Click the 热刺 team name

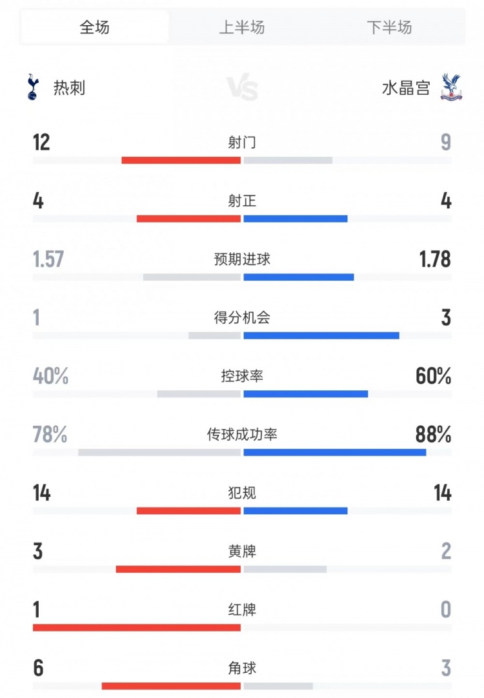tap(69, 88)
